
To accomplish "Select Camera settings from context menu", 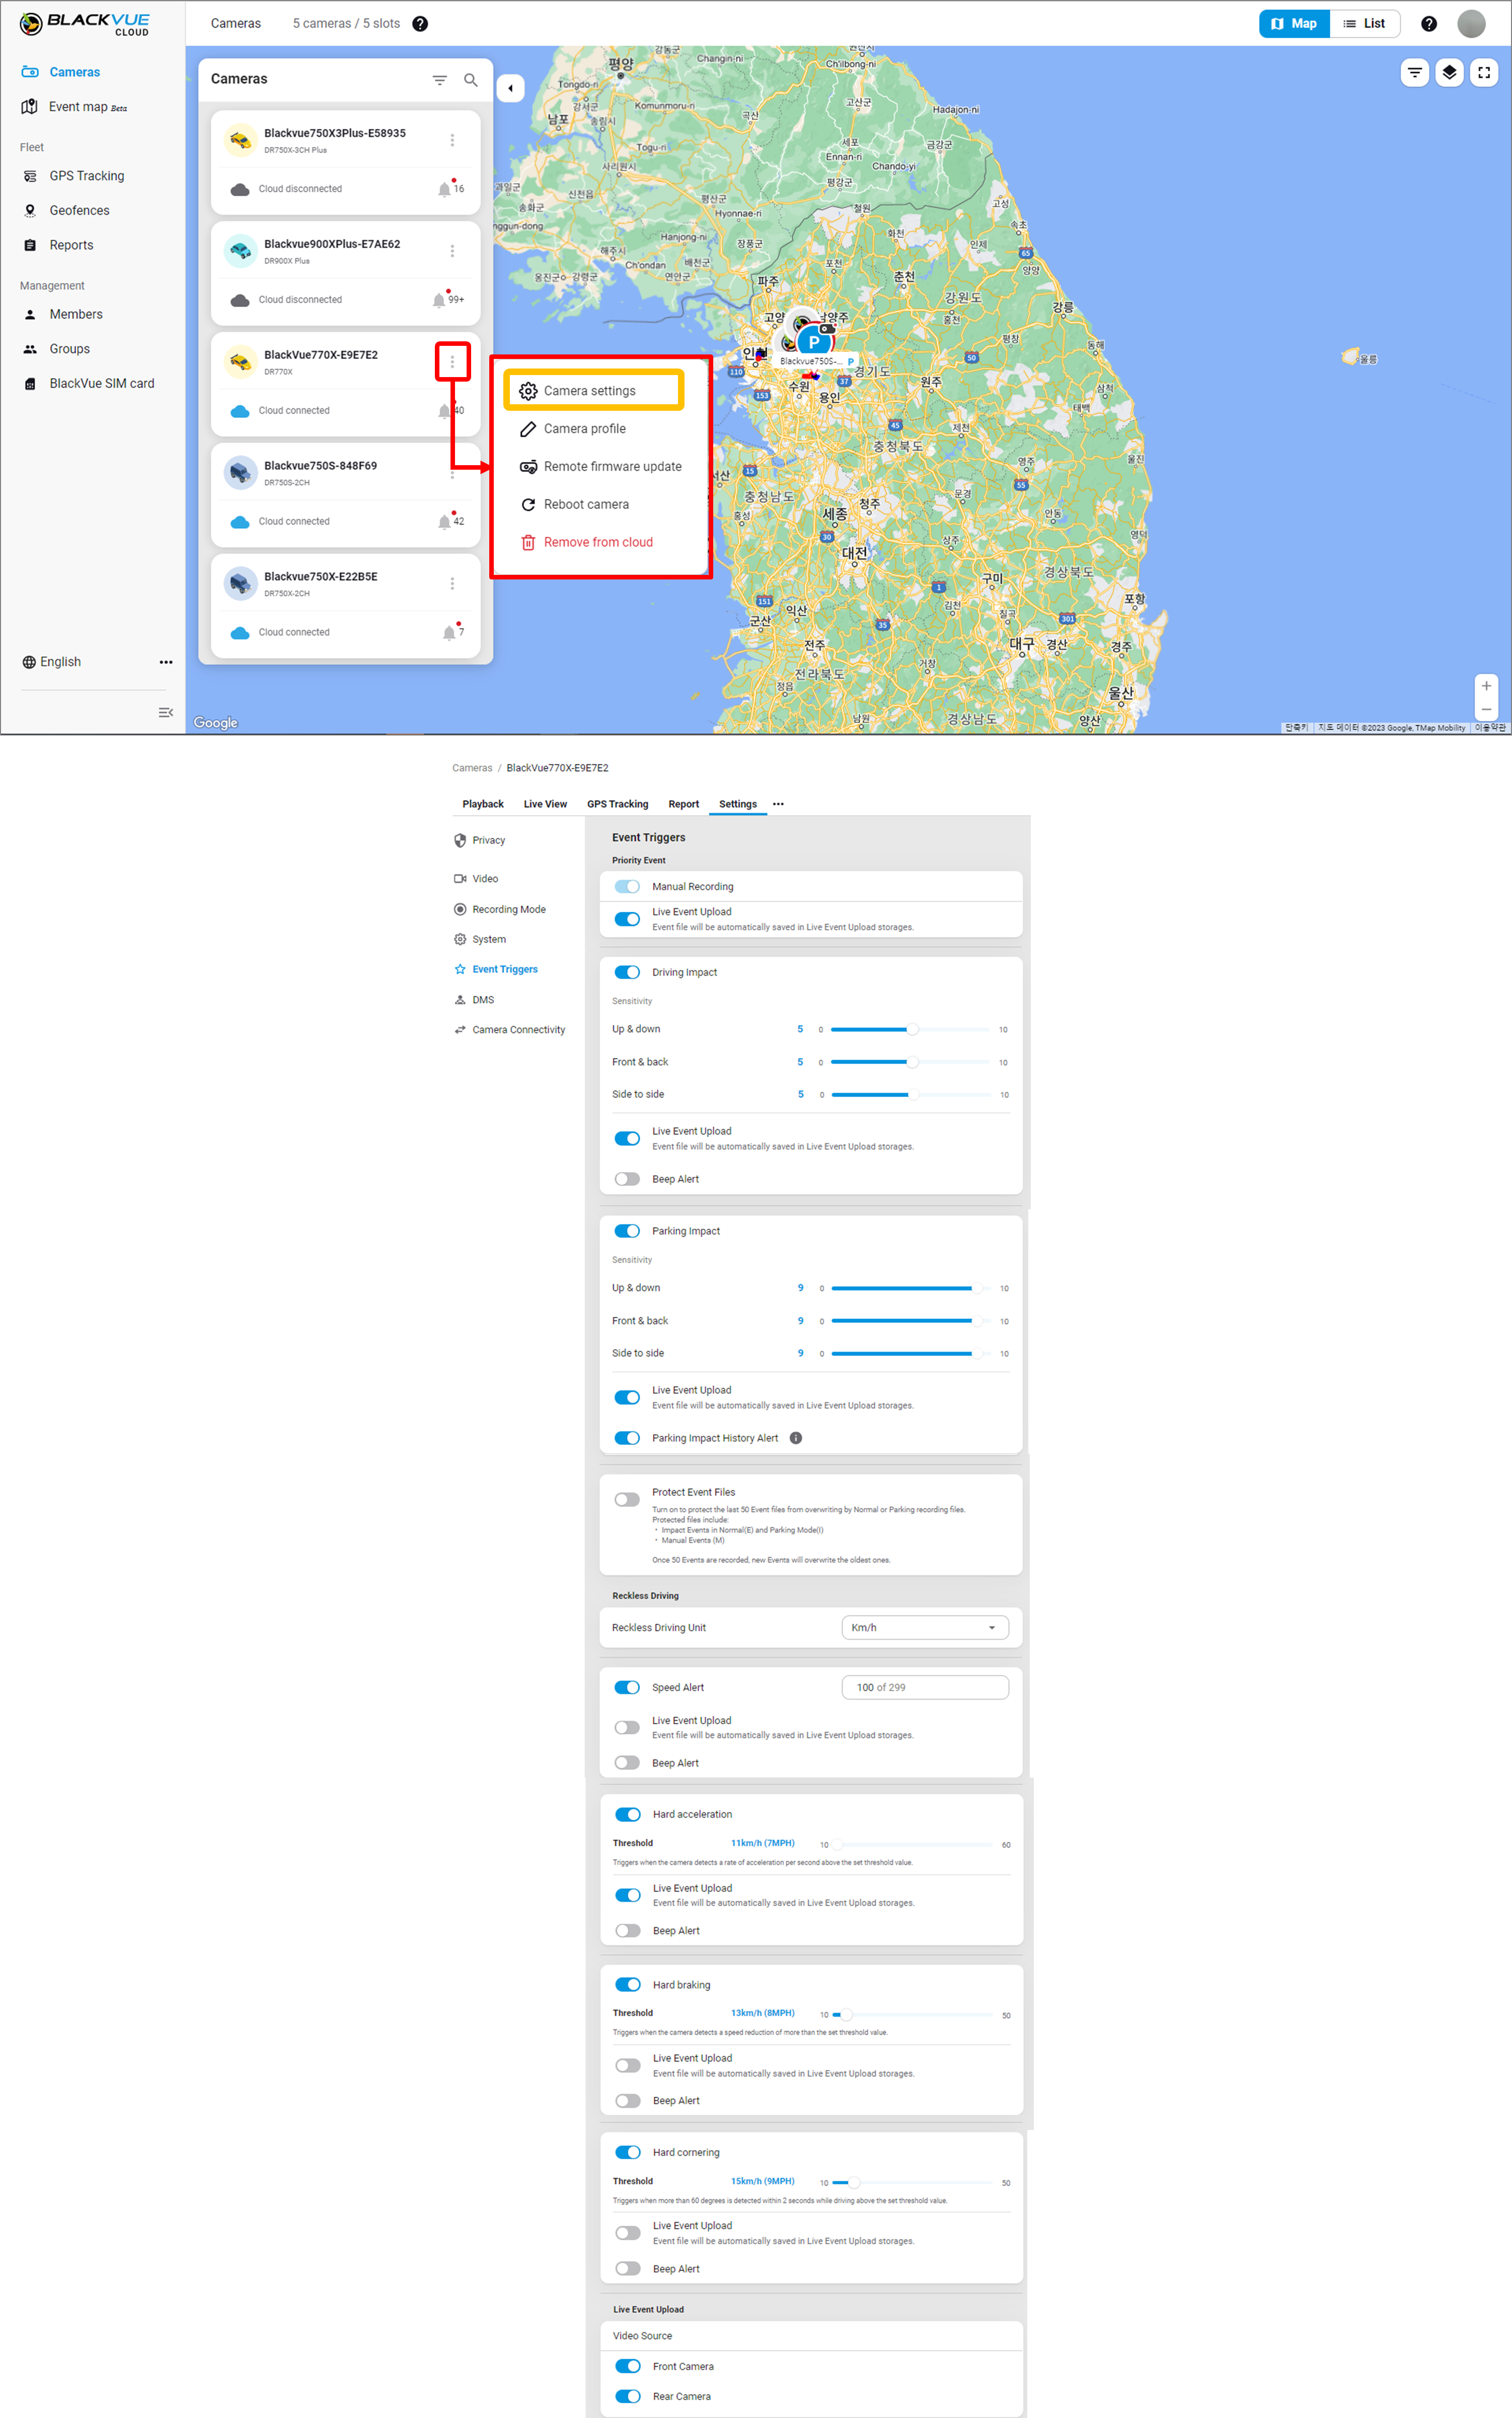I will 594,391.
